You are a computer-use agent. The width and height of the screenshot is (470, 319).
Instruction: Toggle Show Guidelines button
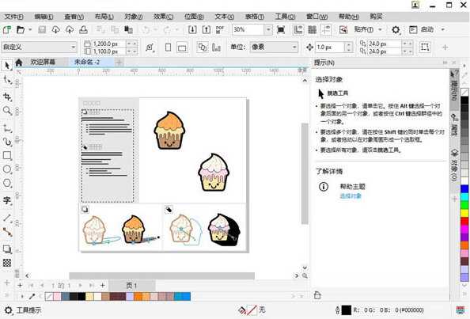326,29
